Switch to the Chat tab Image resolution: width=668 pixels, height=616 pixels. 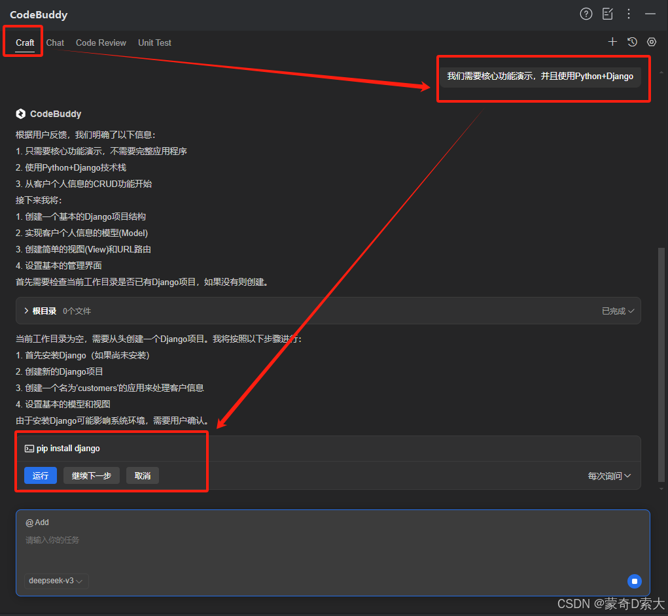pos(55,43)
